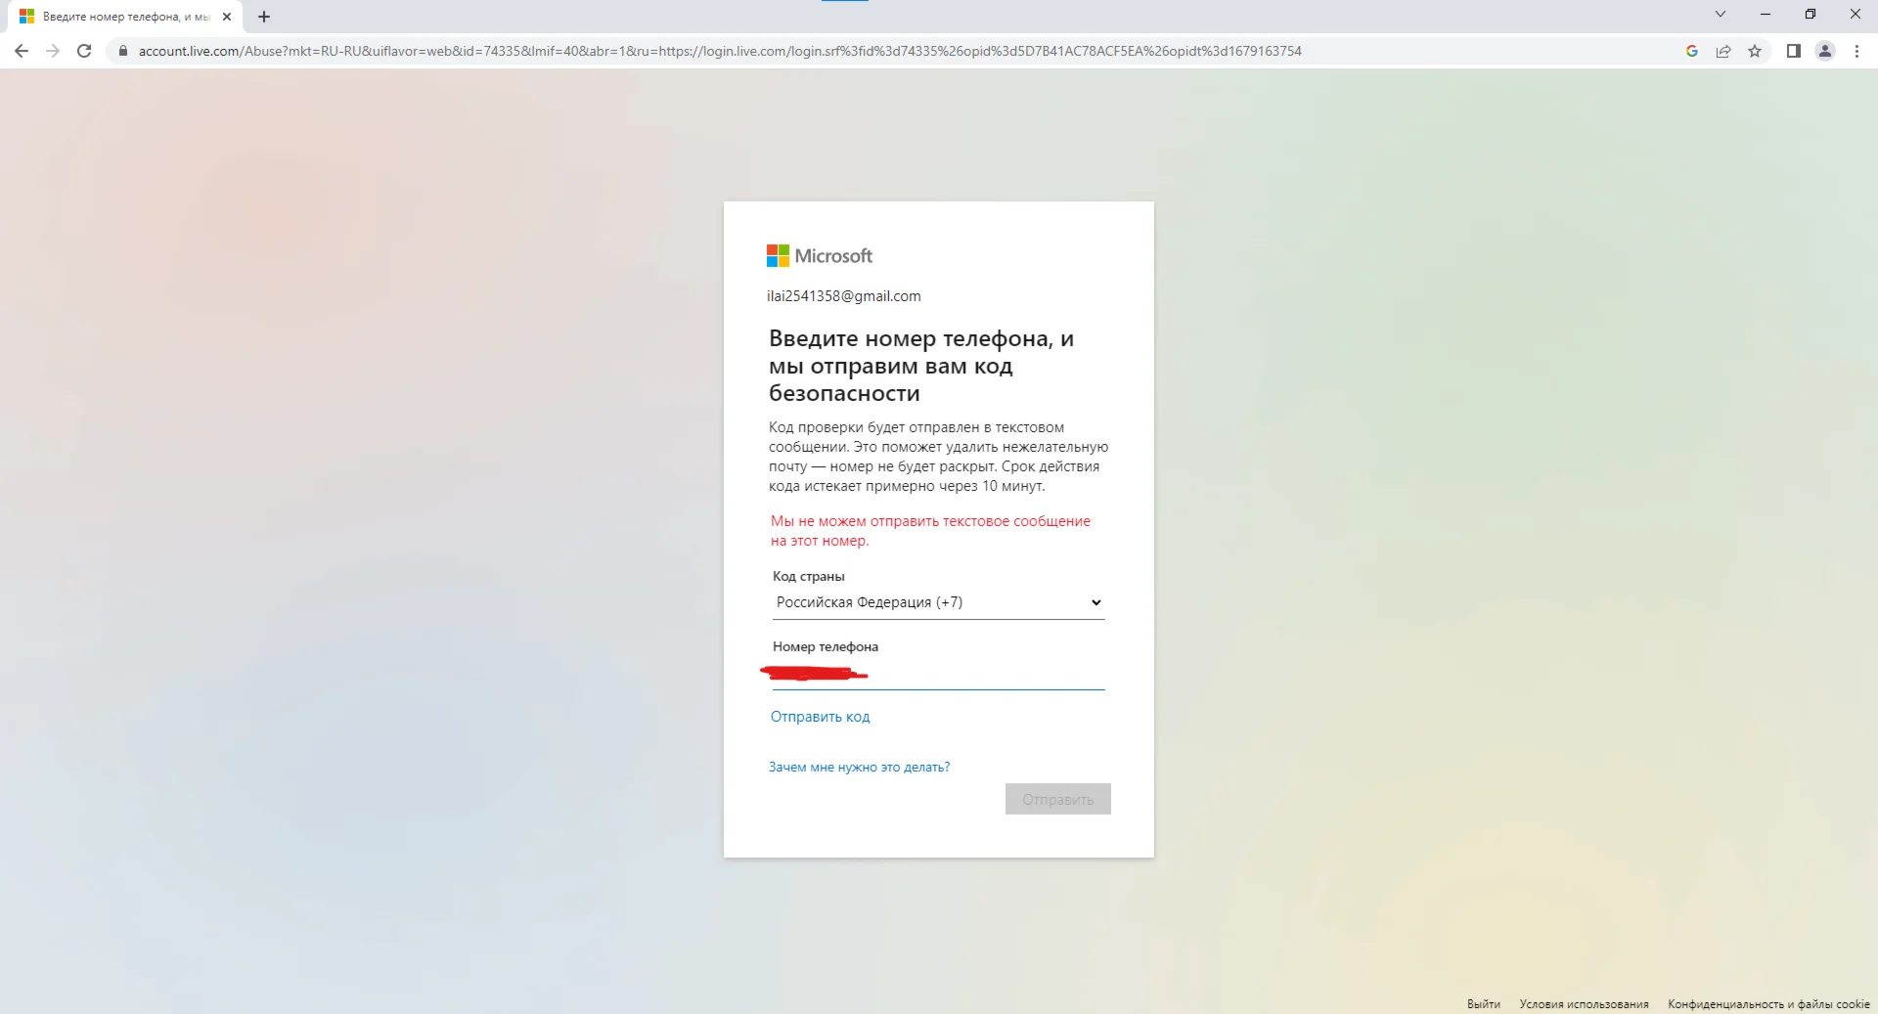Minimize the browser window
This screenshot has height=1014, width=1878.
[1766, 14]
